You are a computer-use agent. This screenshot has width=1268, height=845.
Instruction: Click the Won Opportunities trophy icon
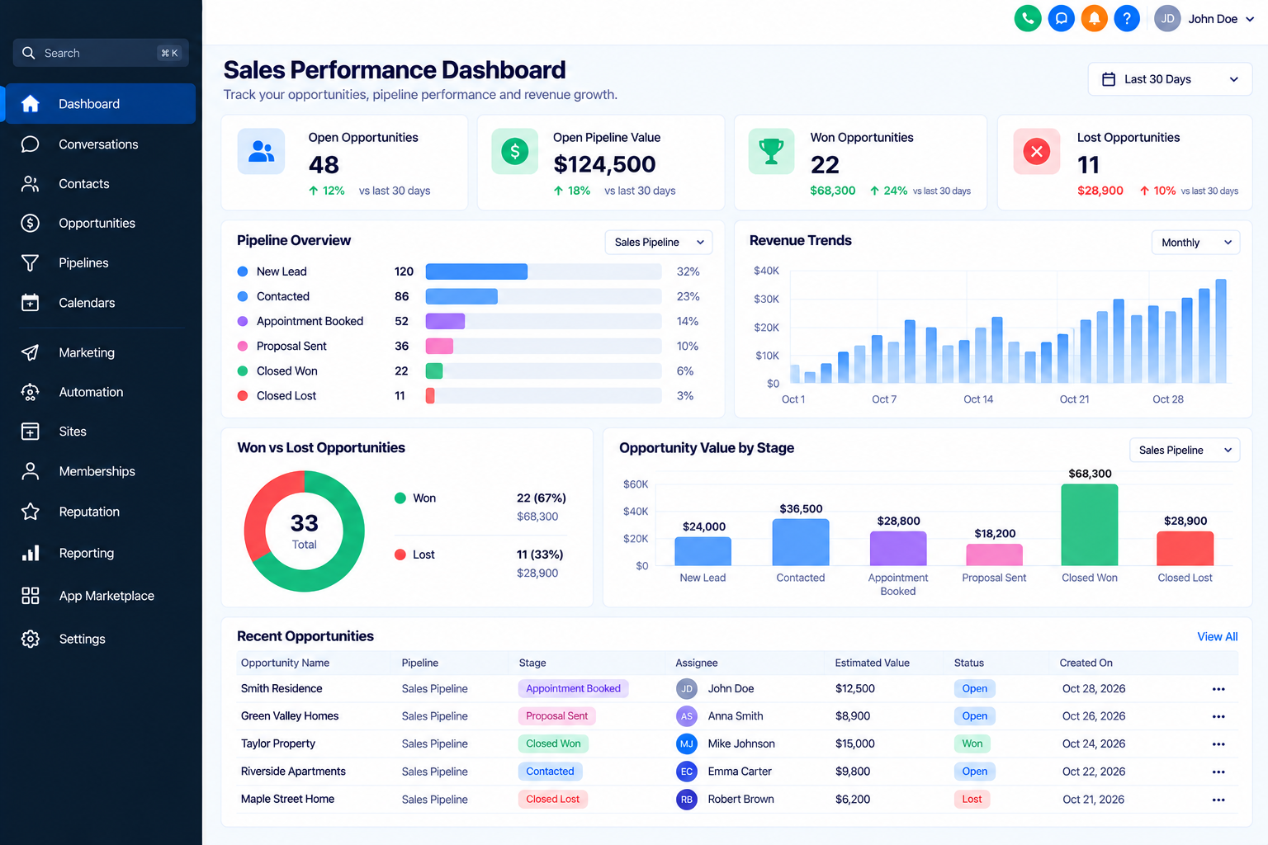pyautogui.click(x=772, y=151)
